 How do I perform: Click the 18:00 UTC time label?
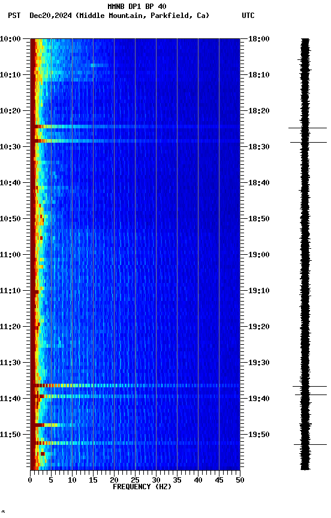click(x=259, y=39)
